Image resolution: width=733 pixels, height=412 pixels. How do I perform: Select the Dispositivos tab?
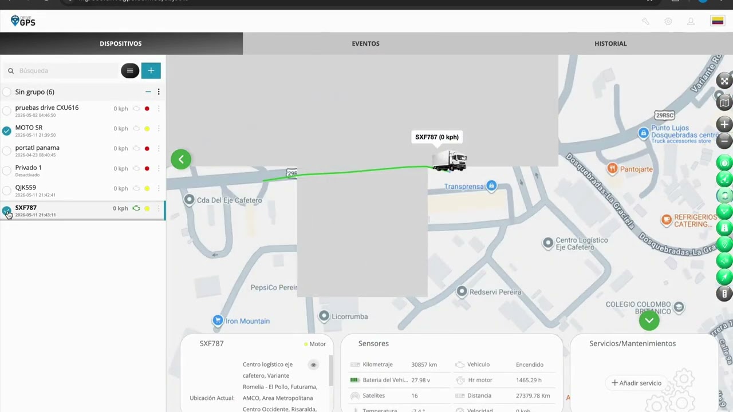click(121, 43)
